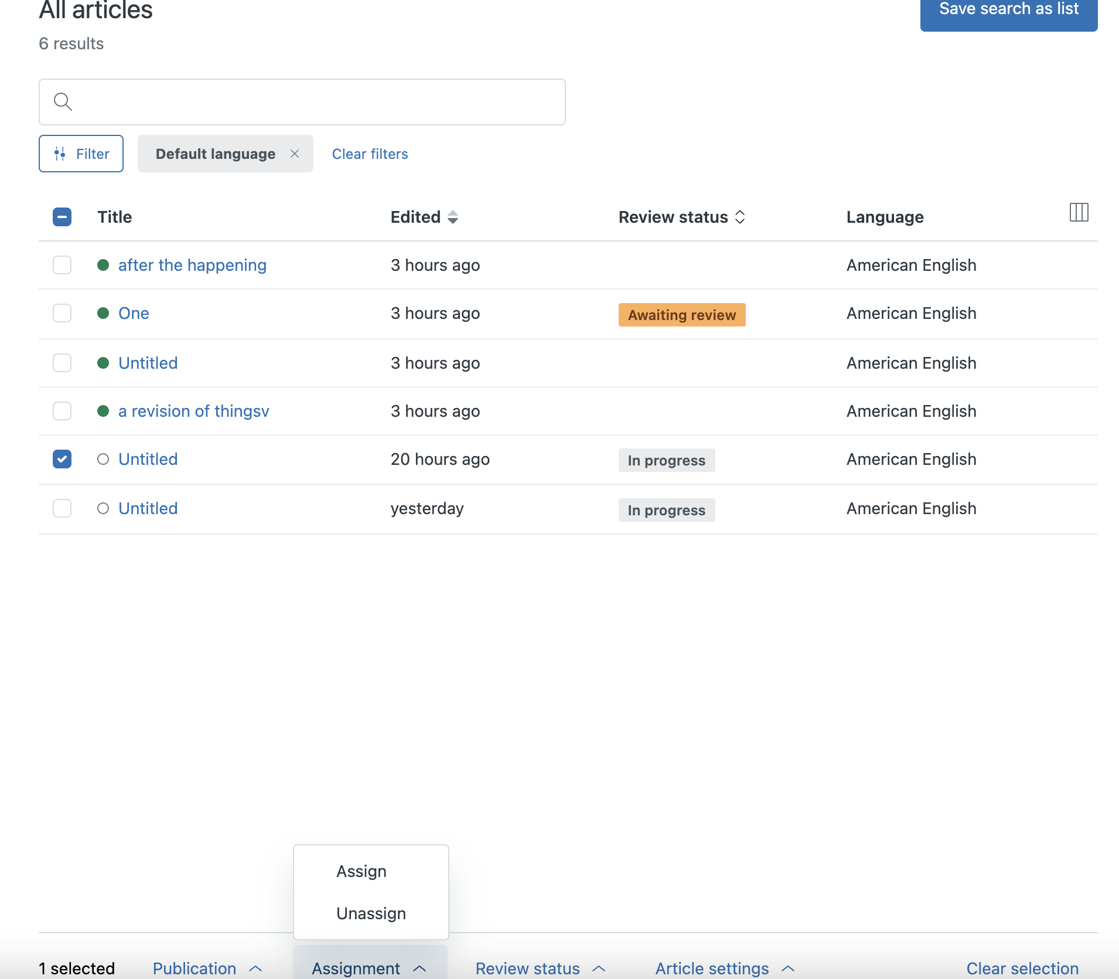Click the green published dot beside One
Screen dimensions: 1119x979
pos(103,313)
